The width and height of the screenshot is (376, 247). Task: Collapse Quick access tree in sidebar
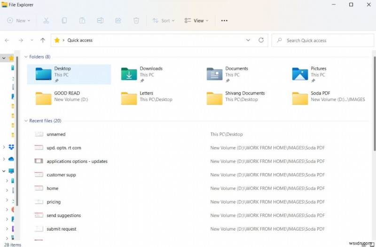4,58
